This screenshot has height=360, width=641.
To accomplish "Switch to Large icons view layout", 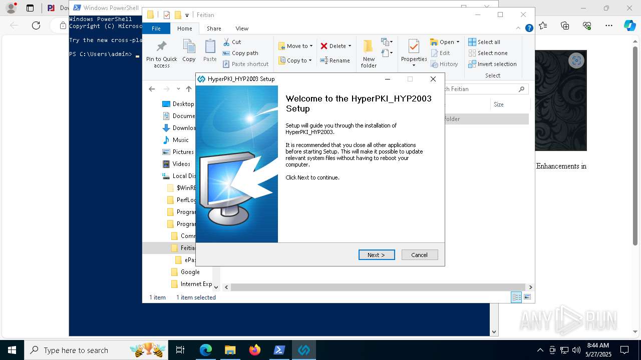I will 527,297.
